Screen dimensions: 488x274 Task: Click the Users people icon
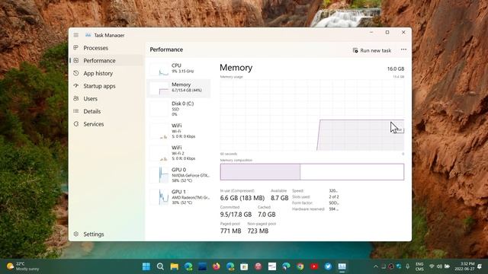pos(76,98)
